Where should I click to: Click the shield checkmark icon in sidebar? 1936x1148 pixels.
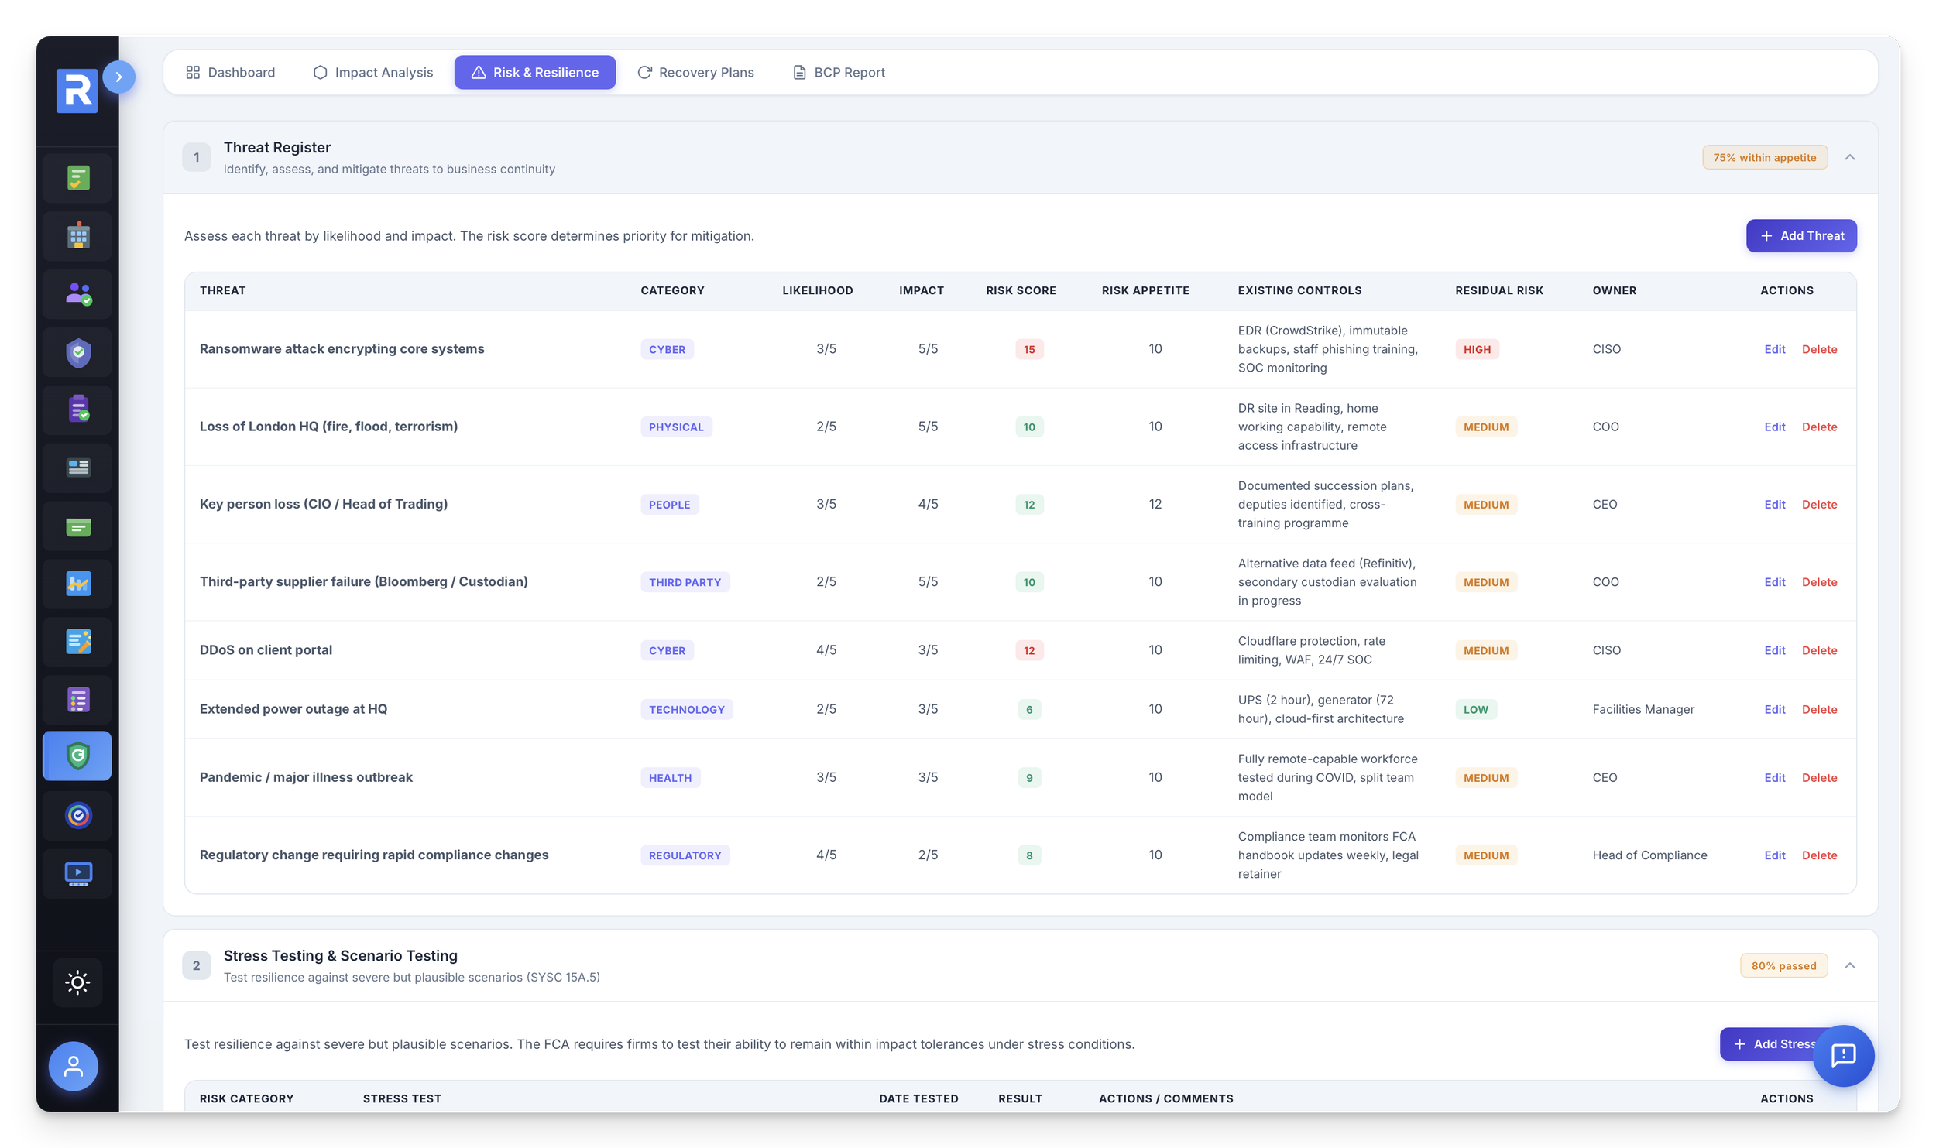coord(77,351)
